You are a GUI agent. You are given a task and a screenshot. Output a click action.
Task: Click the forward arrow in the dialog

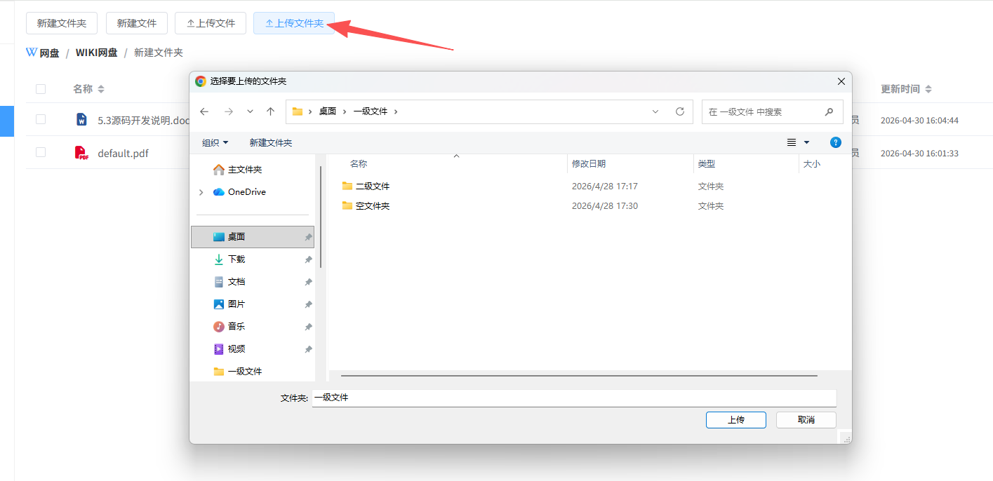[228, 111]
